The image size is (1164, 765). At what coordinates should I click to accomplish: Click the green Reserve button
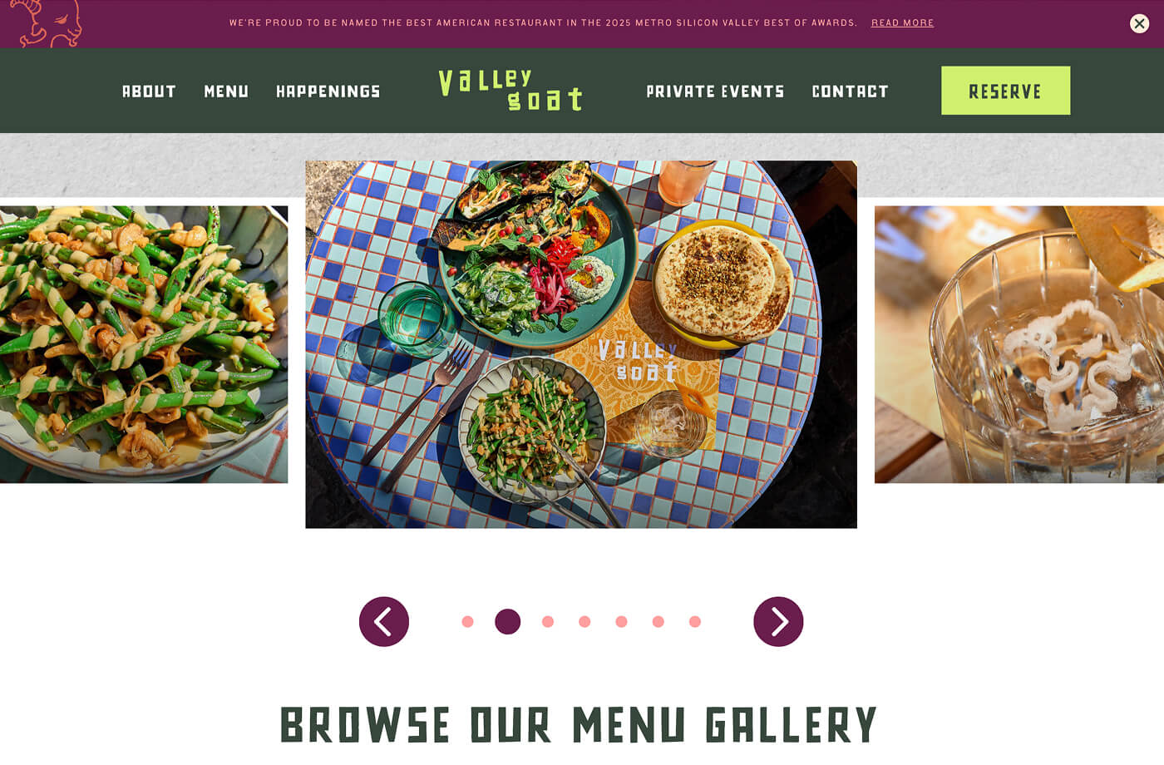1005,91
